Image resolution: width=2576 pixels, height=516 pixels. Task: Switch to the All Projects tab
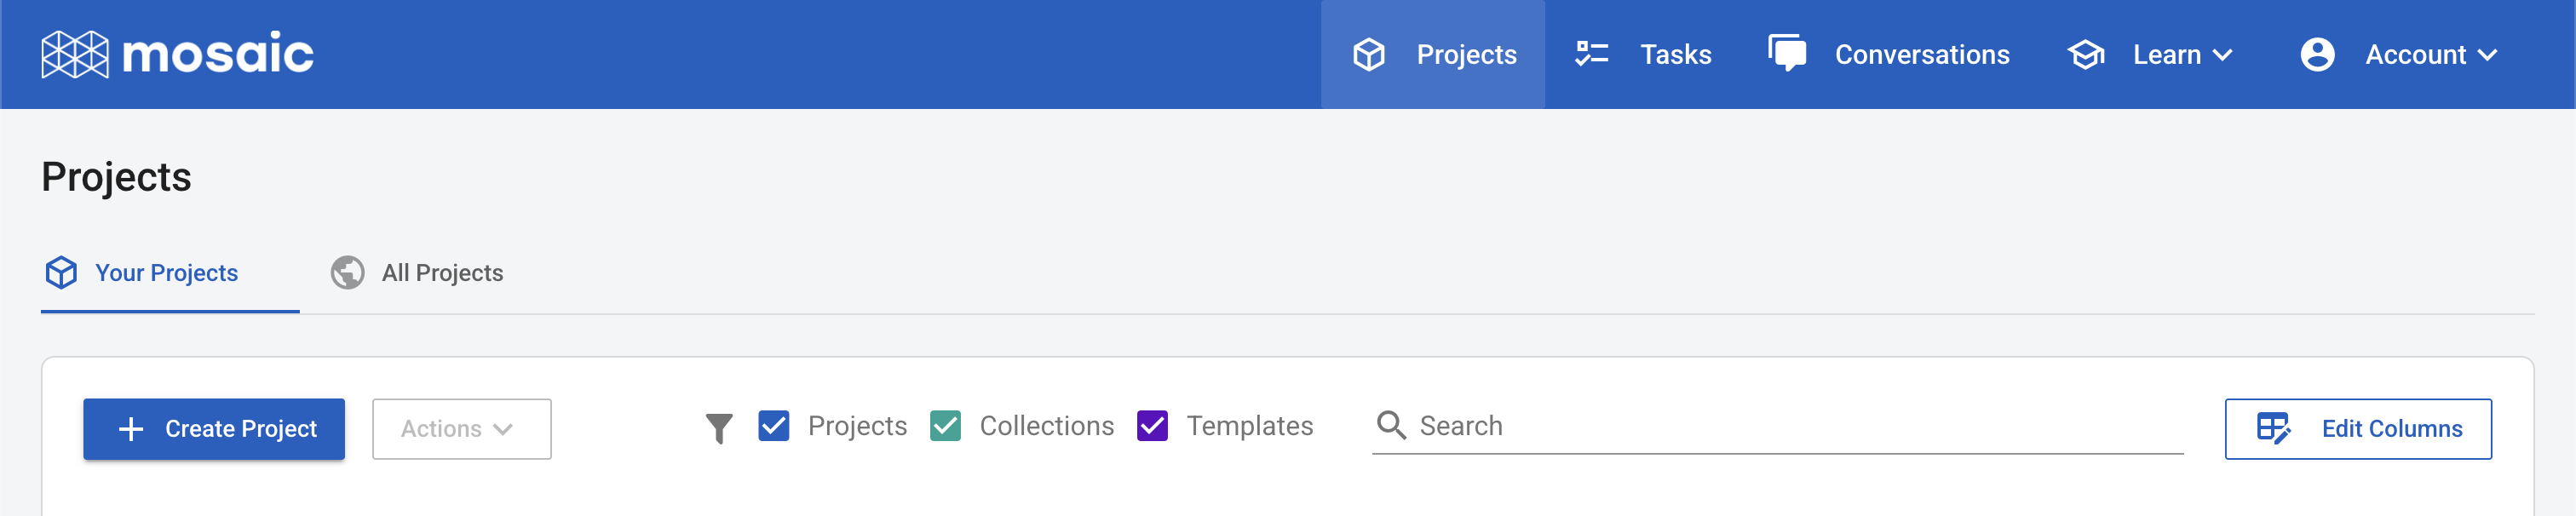pos(443,272)
